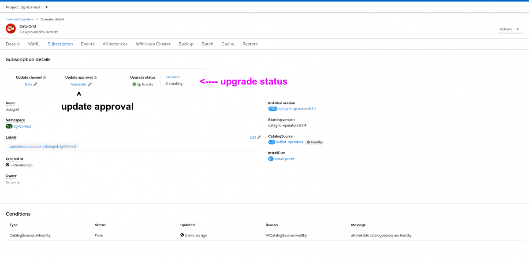This screenshot has width=529, height=261.
Task: Expand the Actions dropdown menu
Action: click(510, 29)
